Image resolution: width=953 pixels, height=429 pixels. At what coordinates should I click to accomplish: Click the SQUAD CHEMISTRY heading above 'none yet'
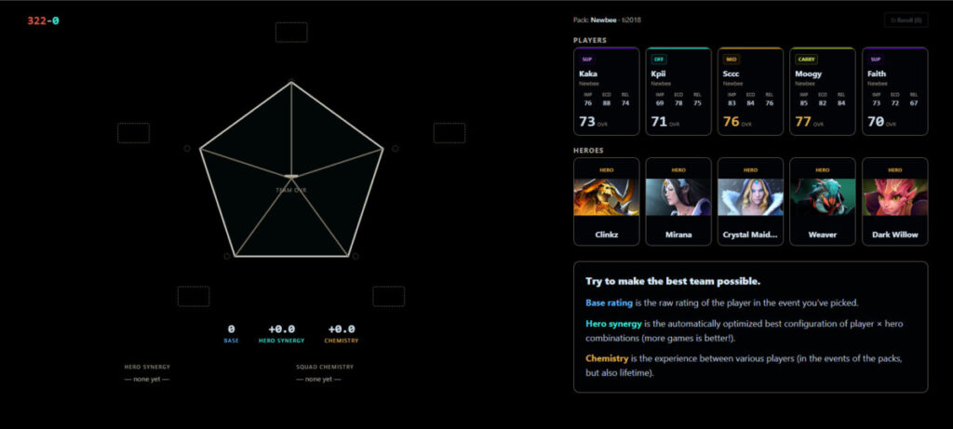point(325,367)
